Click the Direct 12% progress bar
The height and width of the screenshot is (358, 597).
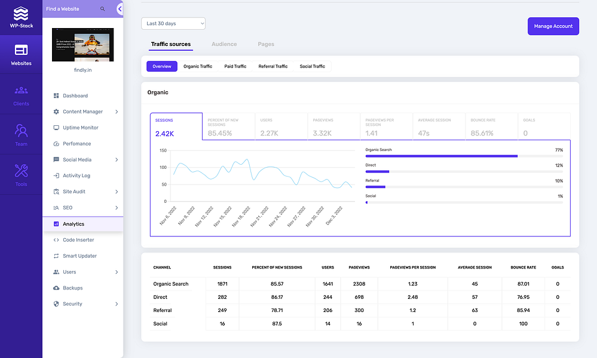(464, 172)
